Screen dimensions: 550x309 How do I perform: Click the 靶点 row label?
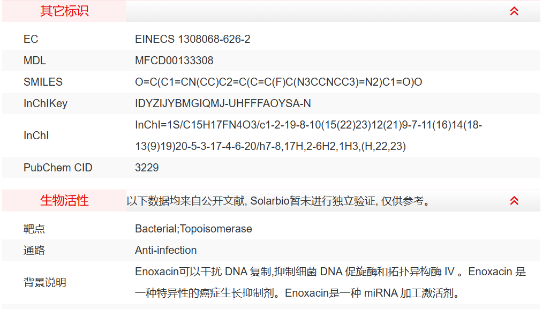point(34,229)
